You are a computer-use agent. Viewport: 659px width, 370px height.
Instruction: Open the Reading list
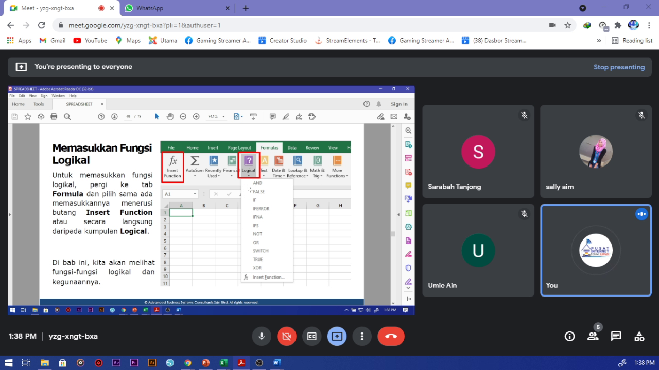pos(632,40)
